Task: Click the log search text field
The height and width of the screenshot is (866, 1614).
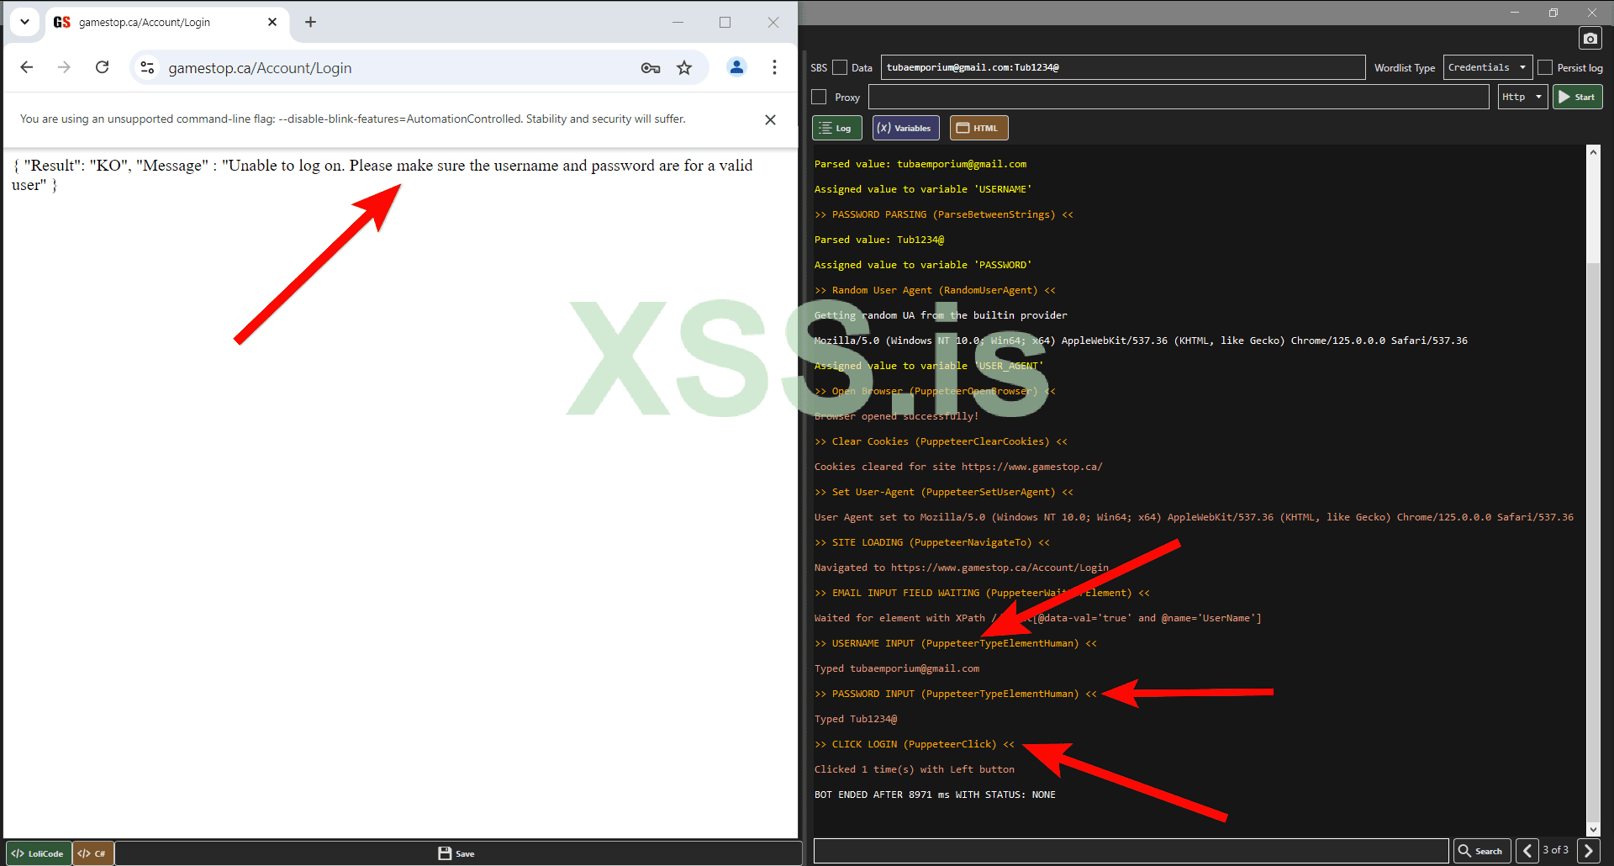Action: tap(1131, 851)
